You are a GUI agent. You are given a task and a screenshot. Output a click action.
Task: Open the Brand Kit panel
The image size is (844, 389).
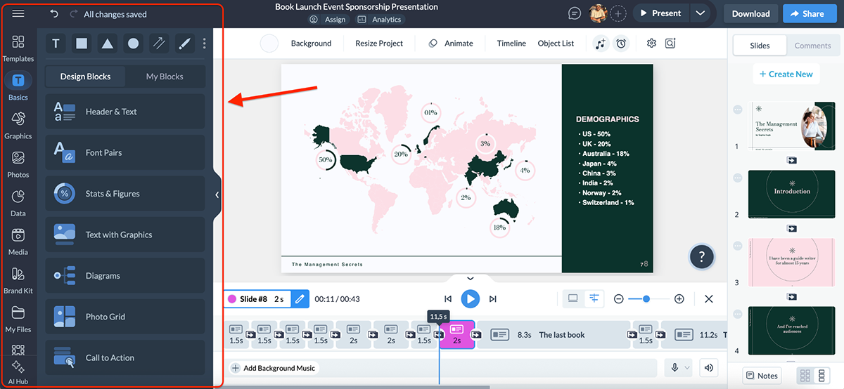coord(18,279)
